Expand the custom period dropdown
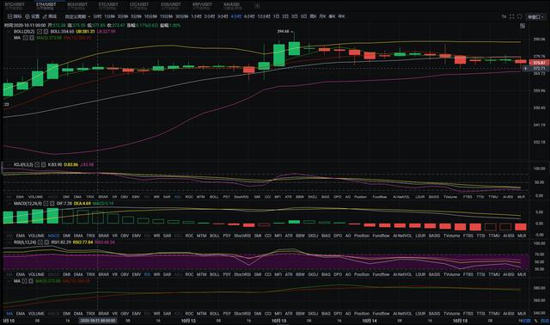This screenshot has height=325, width=550. 77,16
